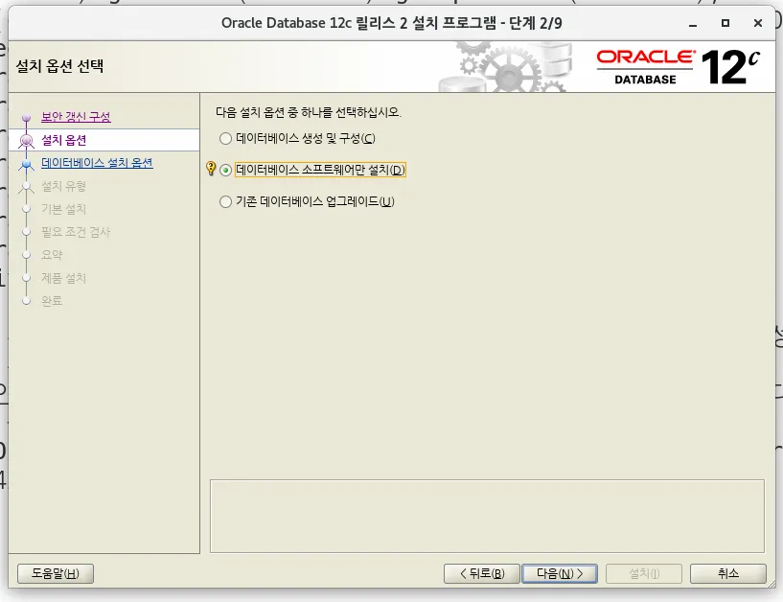Click step marker icon beside '데이터베이스 설치 옵션'
Screen dimensions: 783x602
tap(27, 164)
